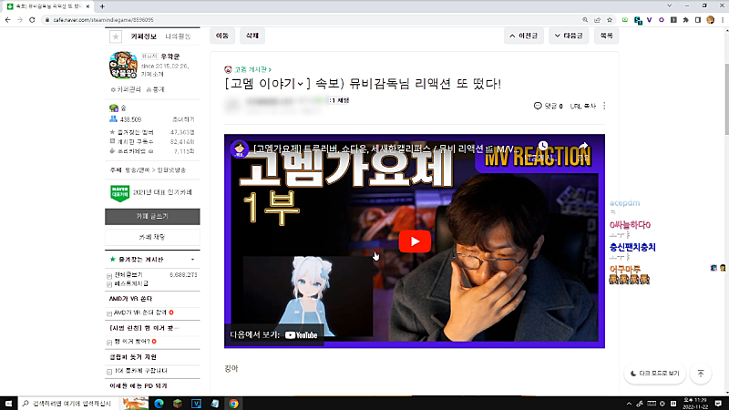Click the Chrome profile avatar
Viewport: 729px width, 410px height.
click(x=710, y=20)
